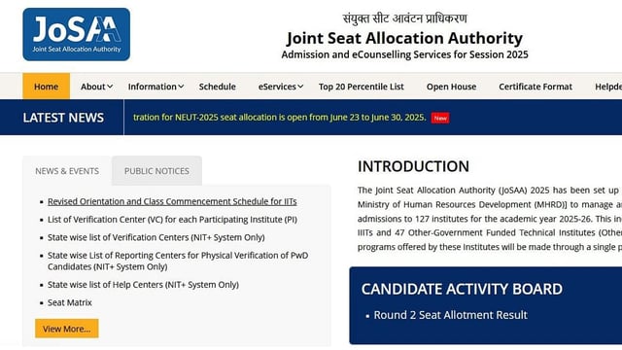622x350 pixels.
Task: Open State wise list of Verification Centers
Action: [x=155, y=237]
